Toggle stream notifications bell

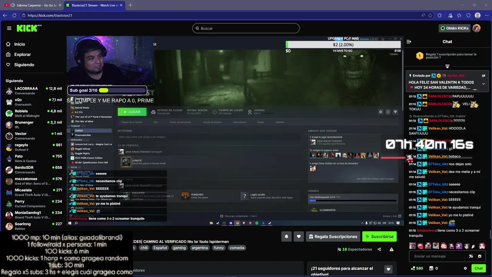(286, 237)
